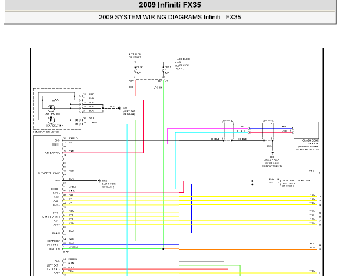Click the M61 ground point symbol
The image size is (353, 276).
pos(119,108)
